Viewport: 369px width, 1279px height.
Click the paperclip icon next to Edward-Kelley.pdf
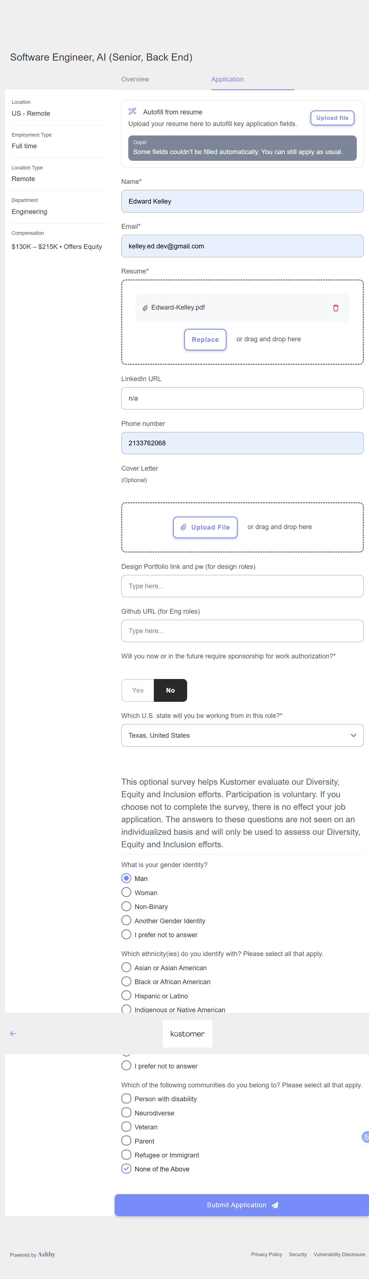point(145,308)
